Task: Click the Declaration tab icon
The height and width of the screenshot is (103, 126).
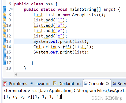Action: (55, 83)
